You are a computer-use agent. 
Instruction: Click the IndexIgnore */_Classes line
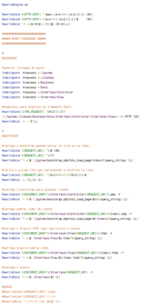click(x=28, y=78)
